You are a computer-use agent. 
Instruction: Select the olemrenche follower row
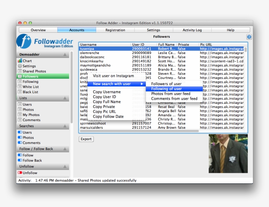coord(161,53)
